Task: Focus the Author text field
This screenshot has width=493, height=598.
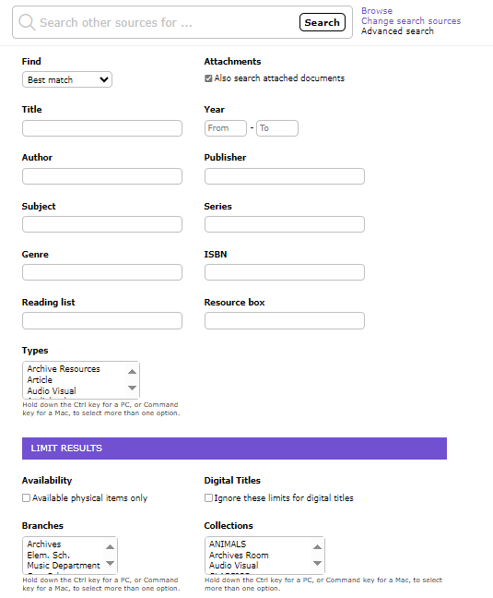Action: click(x=102, y=176)
